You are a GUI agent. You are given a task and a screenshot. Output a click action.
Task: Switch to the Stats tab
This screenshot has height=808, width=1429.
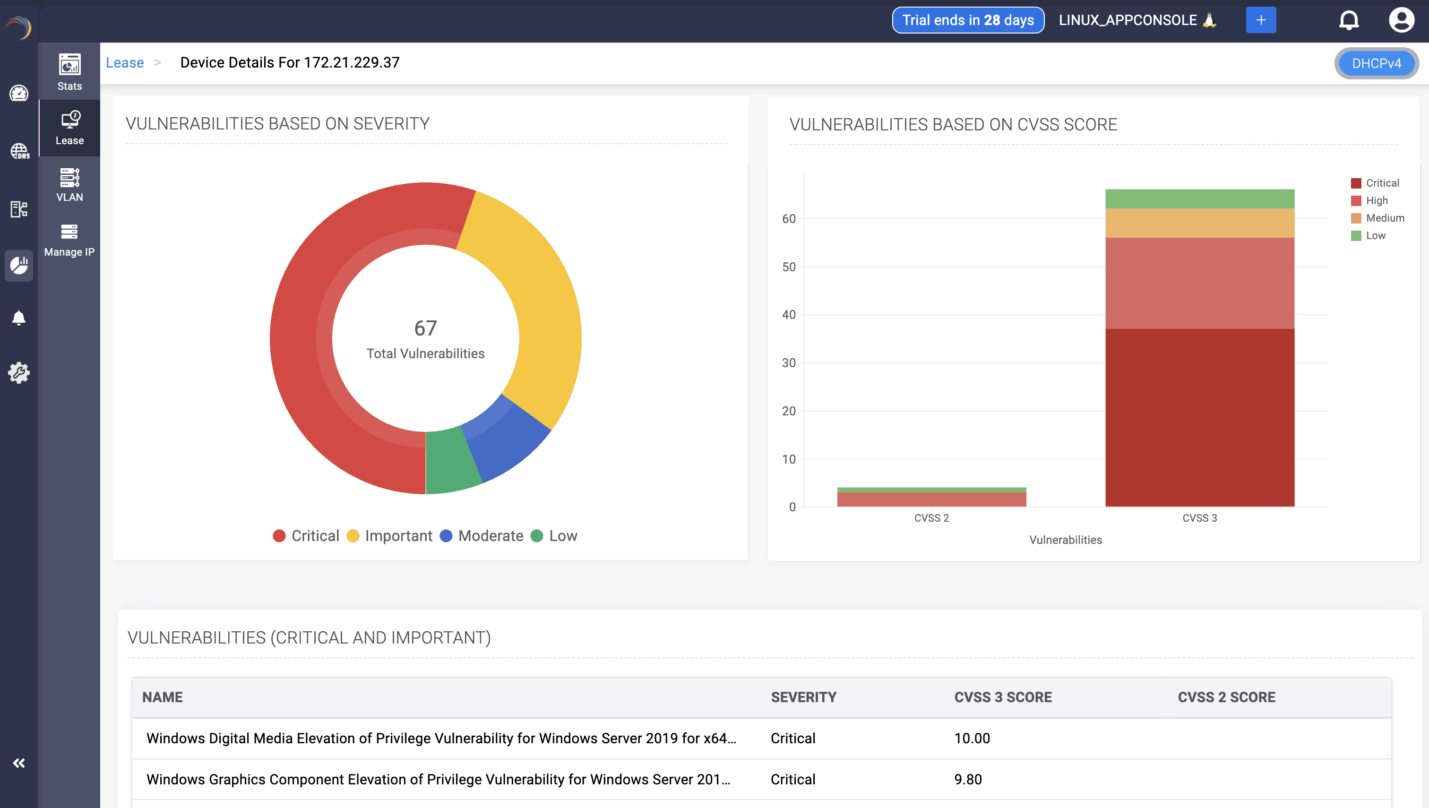click(69, 72)
